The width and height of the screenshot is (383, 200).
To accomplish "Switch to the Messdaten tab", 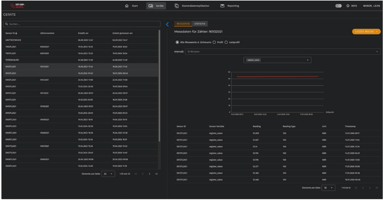I will (x=183, y=24).
